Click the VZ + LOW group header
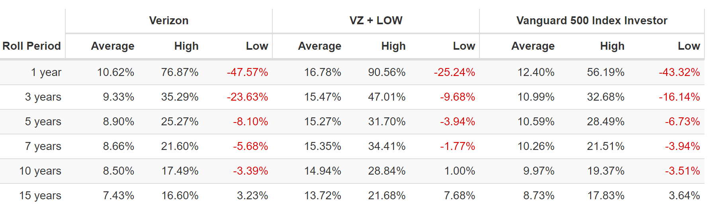The image size is (710, 212). tap(376, 21)
